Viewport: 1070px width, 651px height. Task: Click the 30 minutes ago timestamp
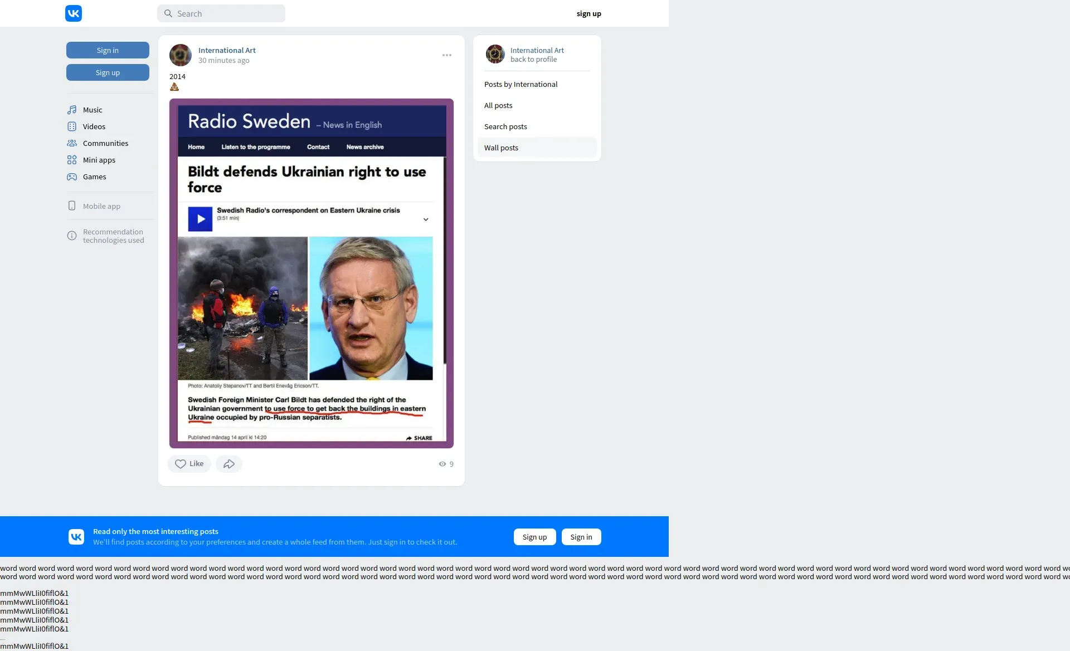[x=223, y=60]
